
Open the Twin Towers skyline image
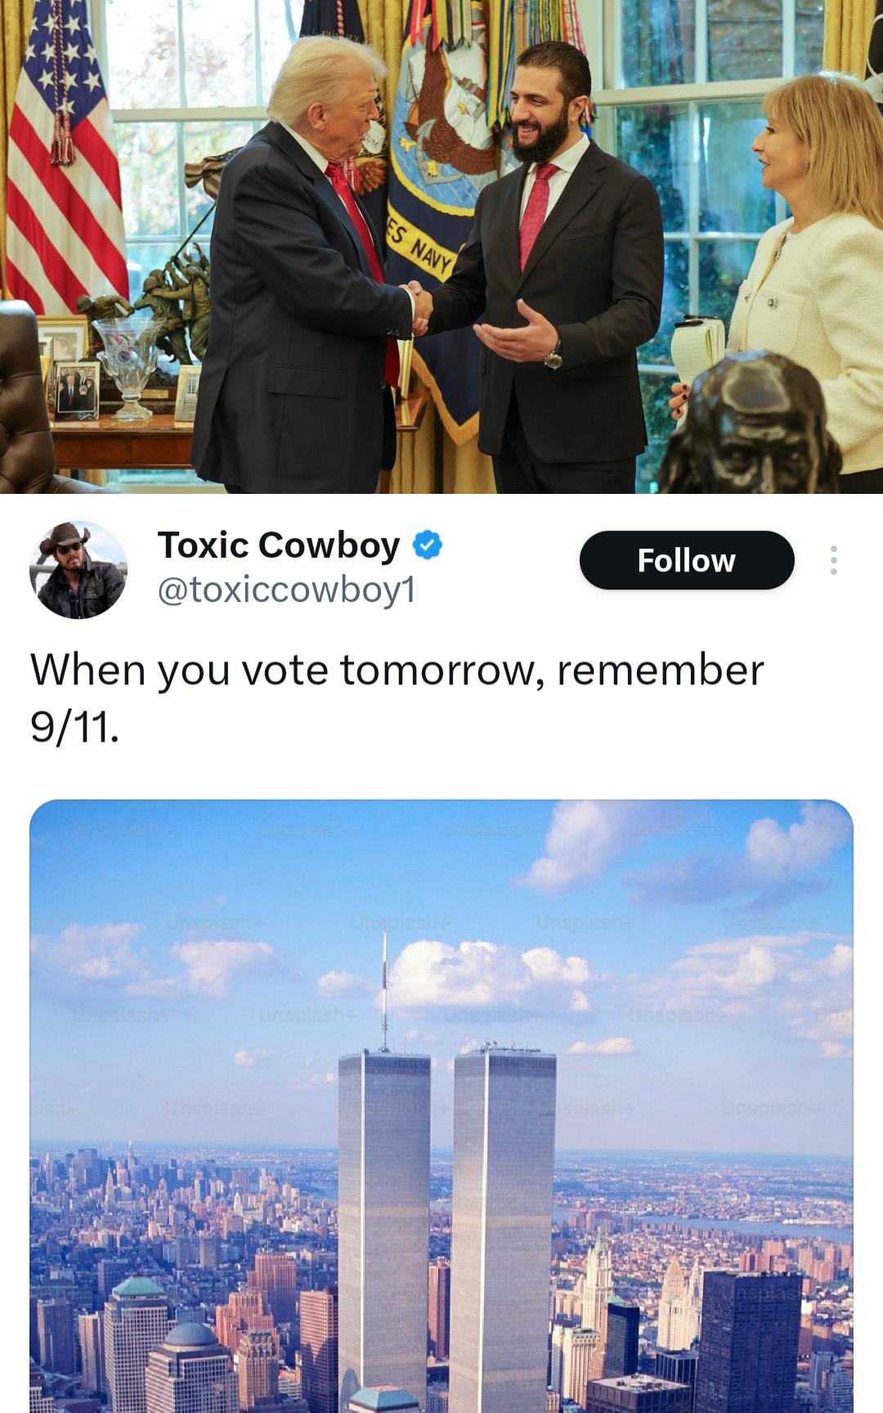click(x=441, y=1106)
